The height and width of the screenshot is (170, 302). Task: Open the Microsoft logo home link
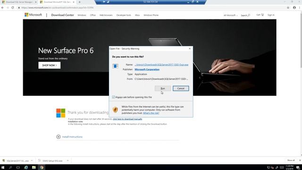pyautogui.click(x=33, y=15)
